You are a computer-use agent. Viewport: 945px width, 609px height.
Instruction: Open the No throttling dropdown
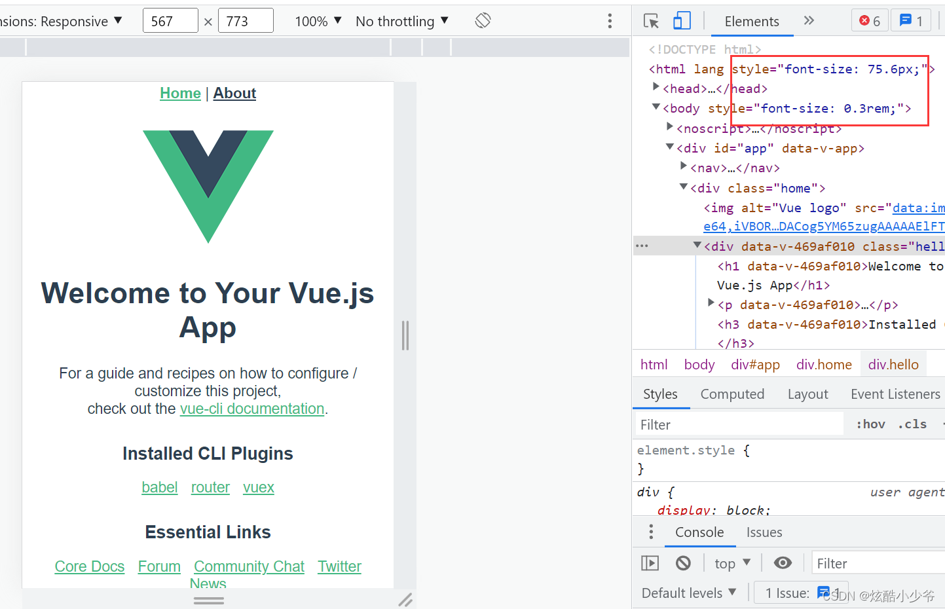(x=402, y=21)
